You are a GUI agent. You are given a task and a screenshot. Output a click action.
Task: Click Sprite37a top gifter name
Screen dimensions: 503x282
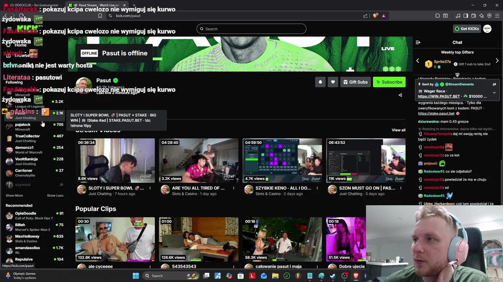tap(442, 61)
